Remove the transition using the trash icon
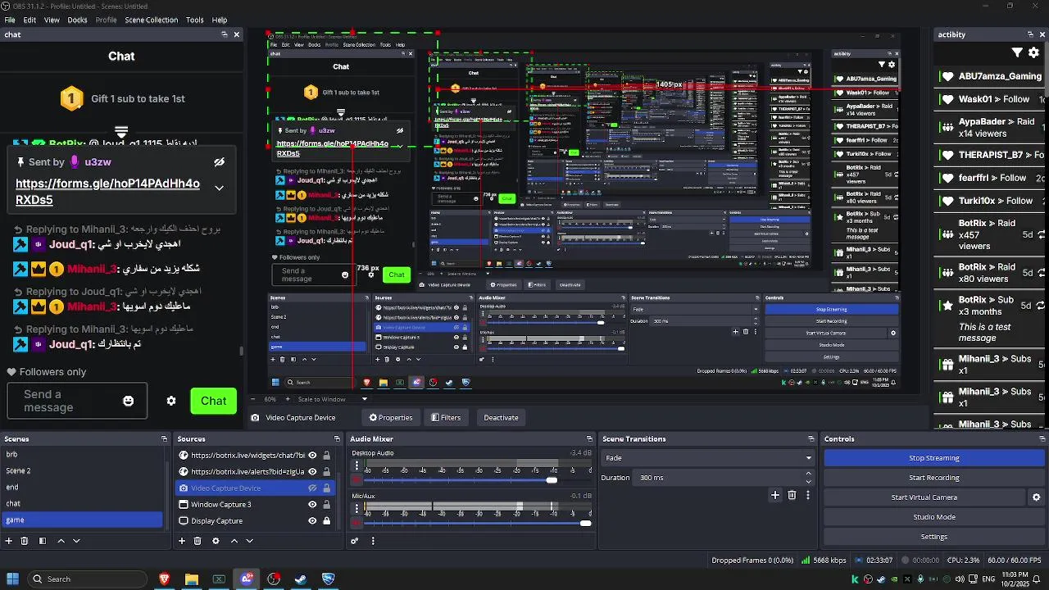 click(x=792, y=495)
